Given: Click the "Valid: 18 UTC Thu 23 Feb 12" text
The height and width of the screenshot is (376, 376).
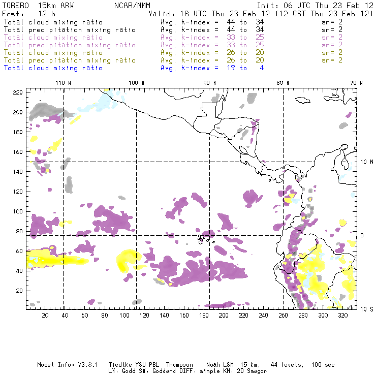Looking at the screenshot, I should [x=209, y=14].
